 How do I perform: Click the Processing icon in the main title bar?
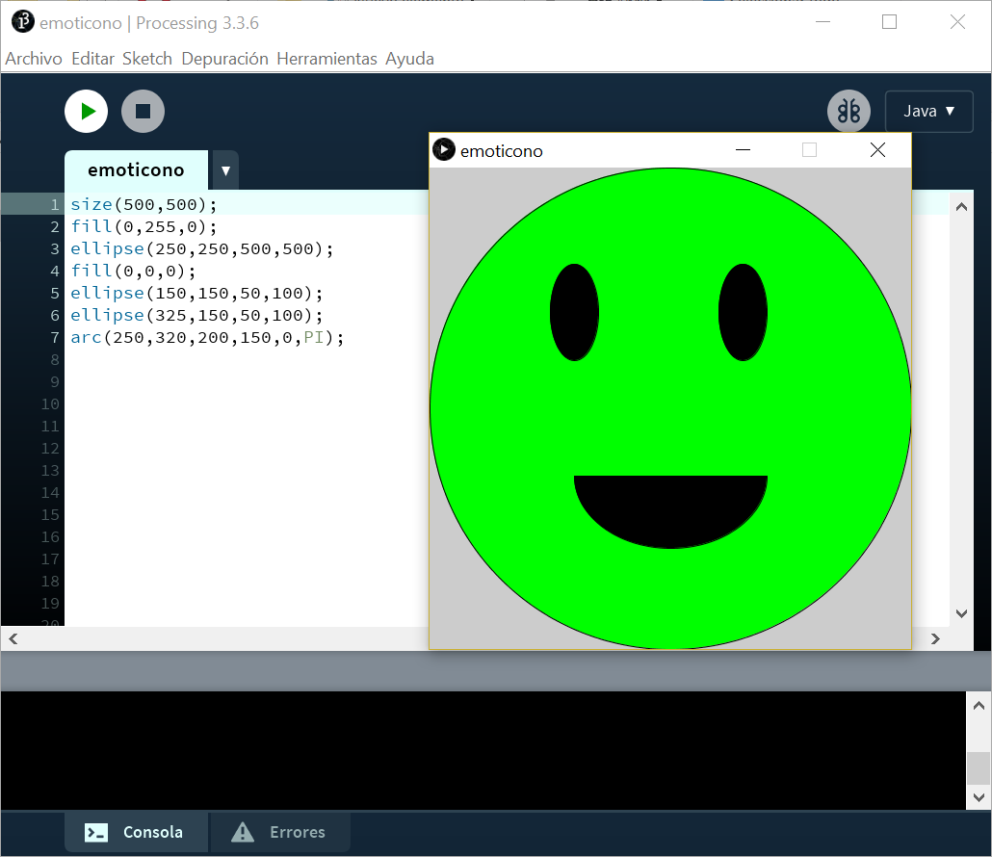[21, 21]
